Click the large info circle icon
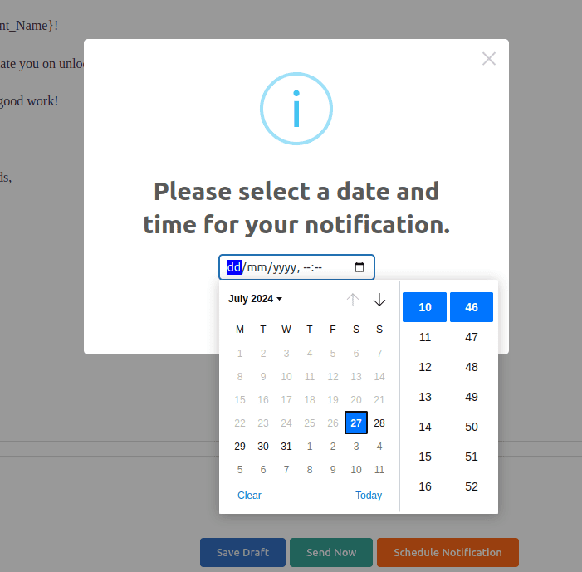The image size is (582, 572). click(296, 109)
